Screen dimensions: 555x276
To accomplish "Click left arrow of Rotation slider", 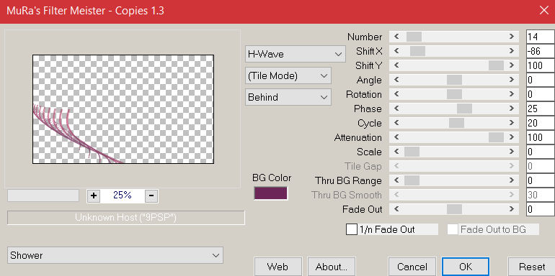I will pyautogui.click(x=396, y=94).
